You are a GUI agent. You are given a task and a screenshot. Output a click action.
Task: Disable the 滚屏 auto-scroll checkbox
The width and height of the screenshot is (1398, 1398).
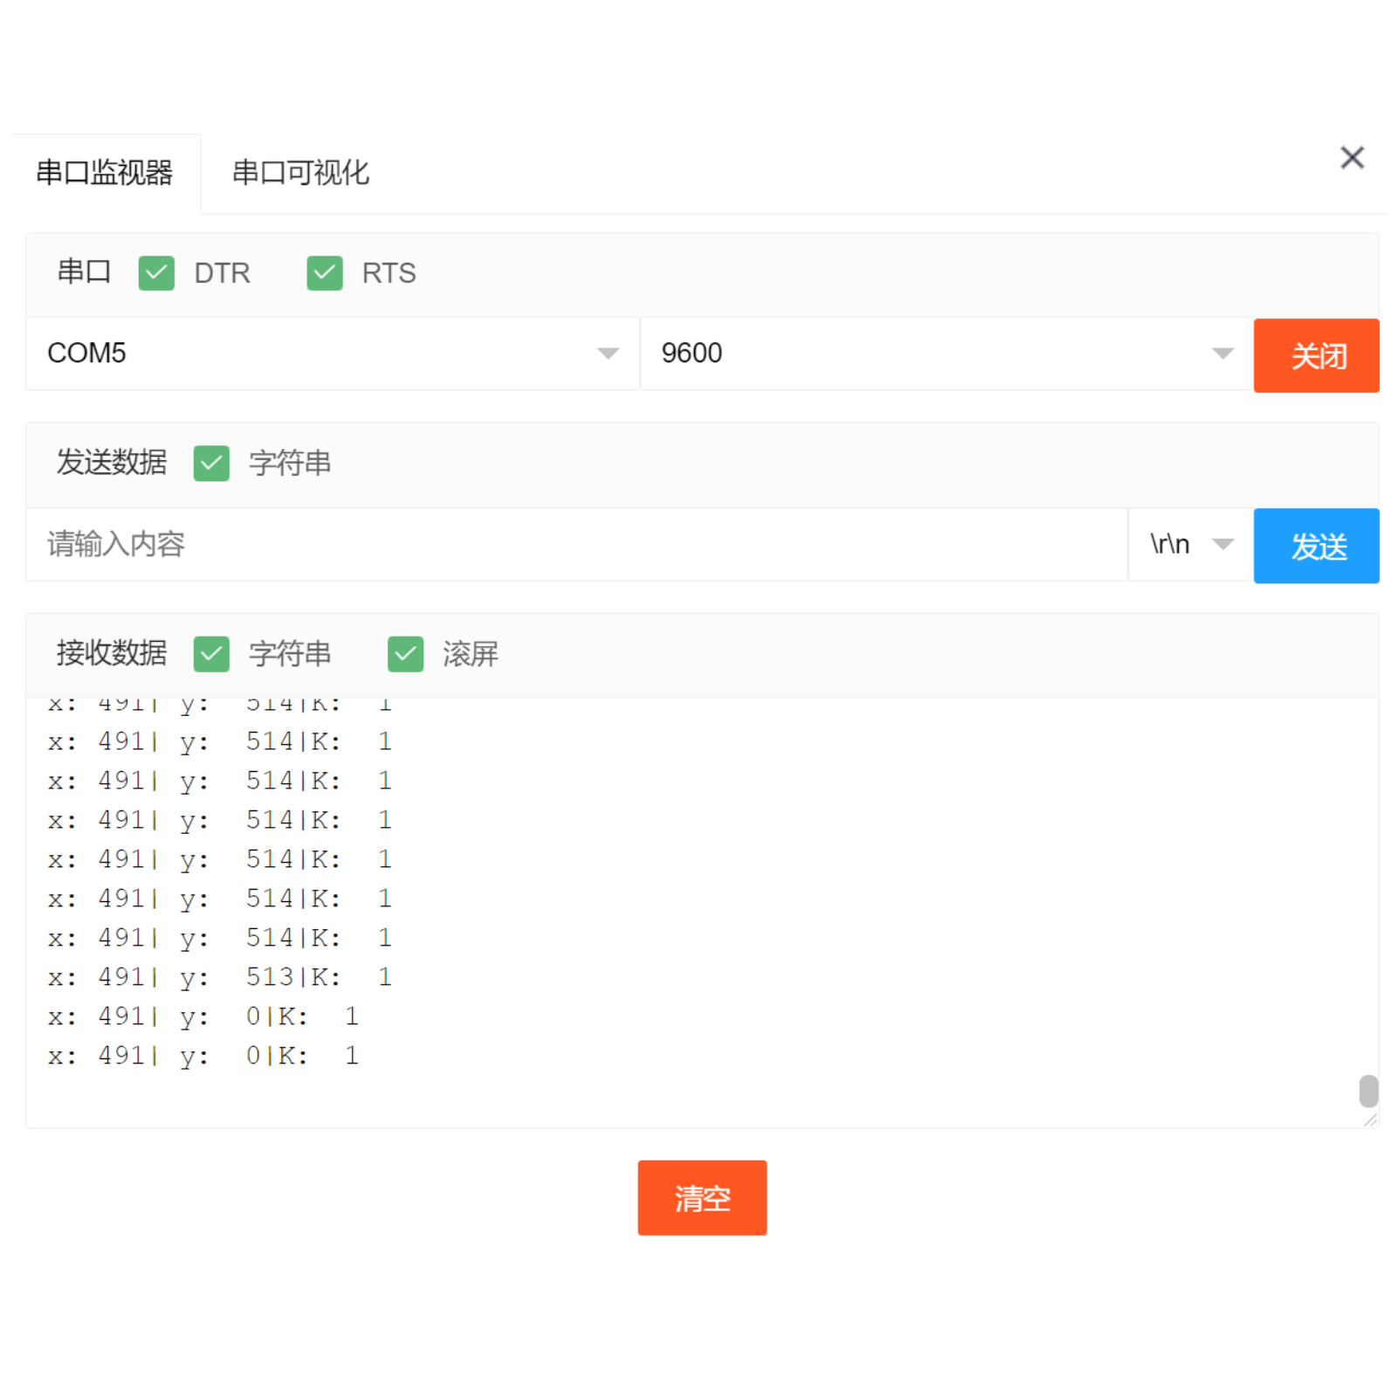[x=405, y=653]
